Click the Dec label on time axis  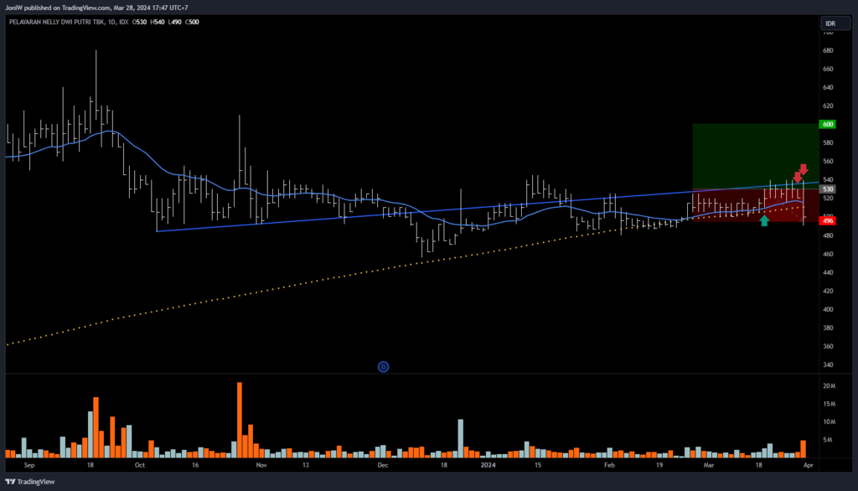point(383,463)
